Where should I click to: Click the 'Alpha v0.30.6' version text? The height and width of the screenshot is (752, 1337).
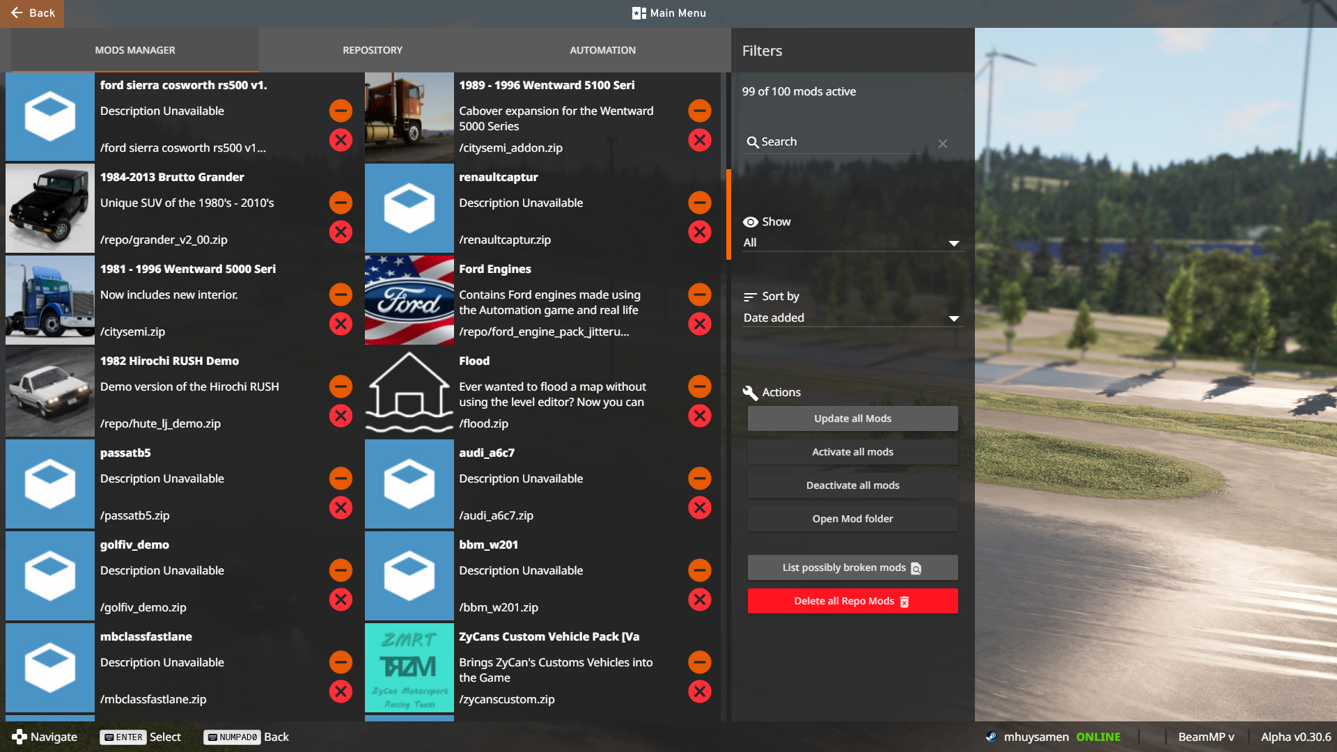point(1296,737)
